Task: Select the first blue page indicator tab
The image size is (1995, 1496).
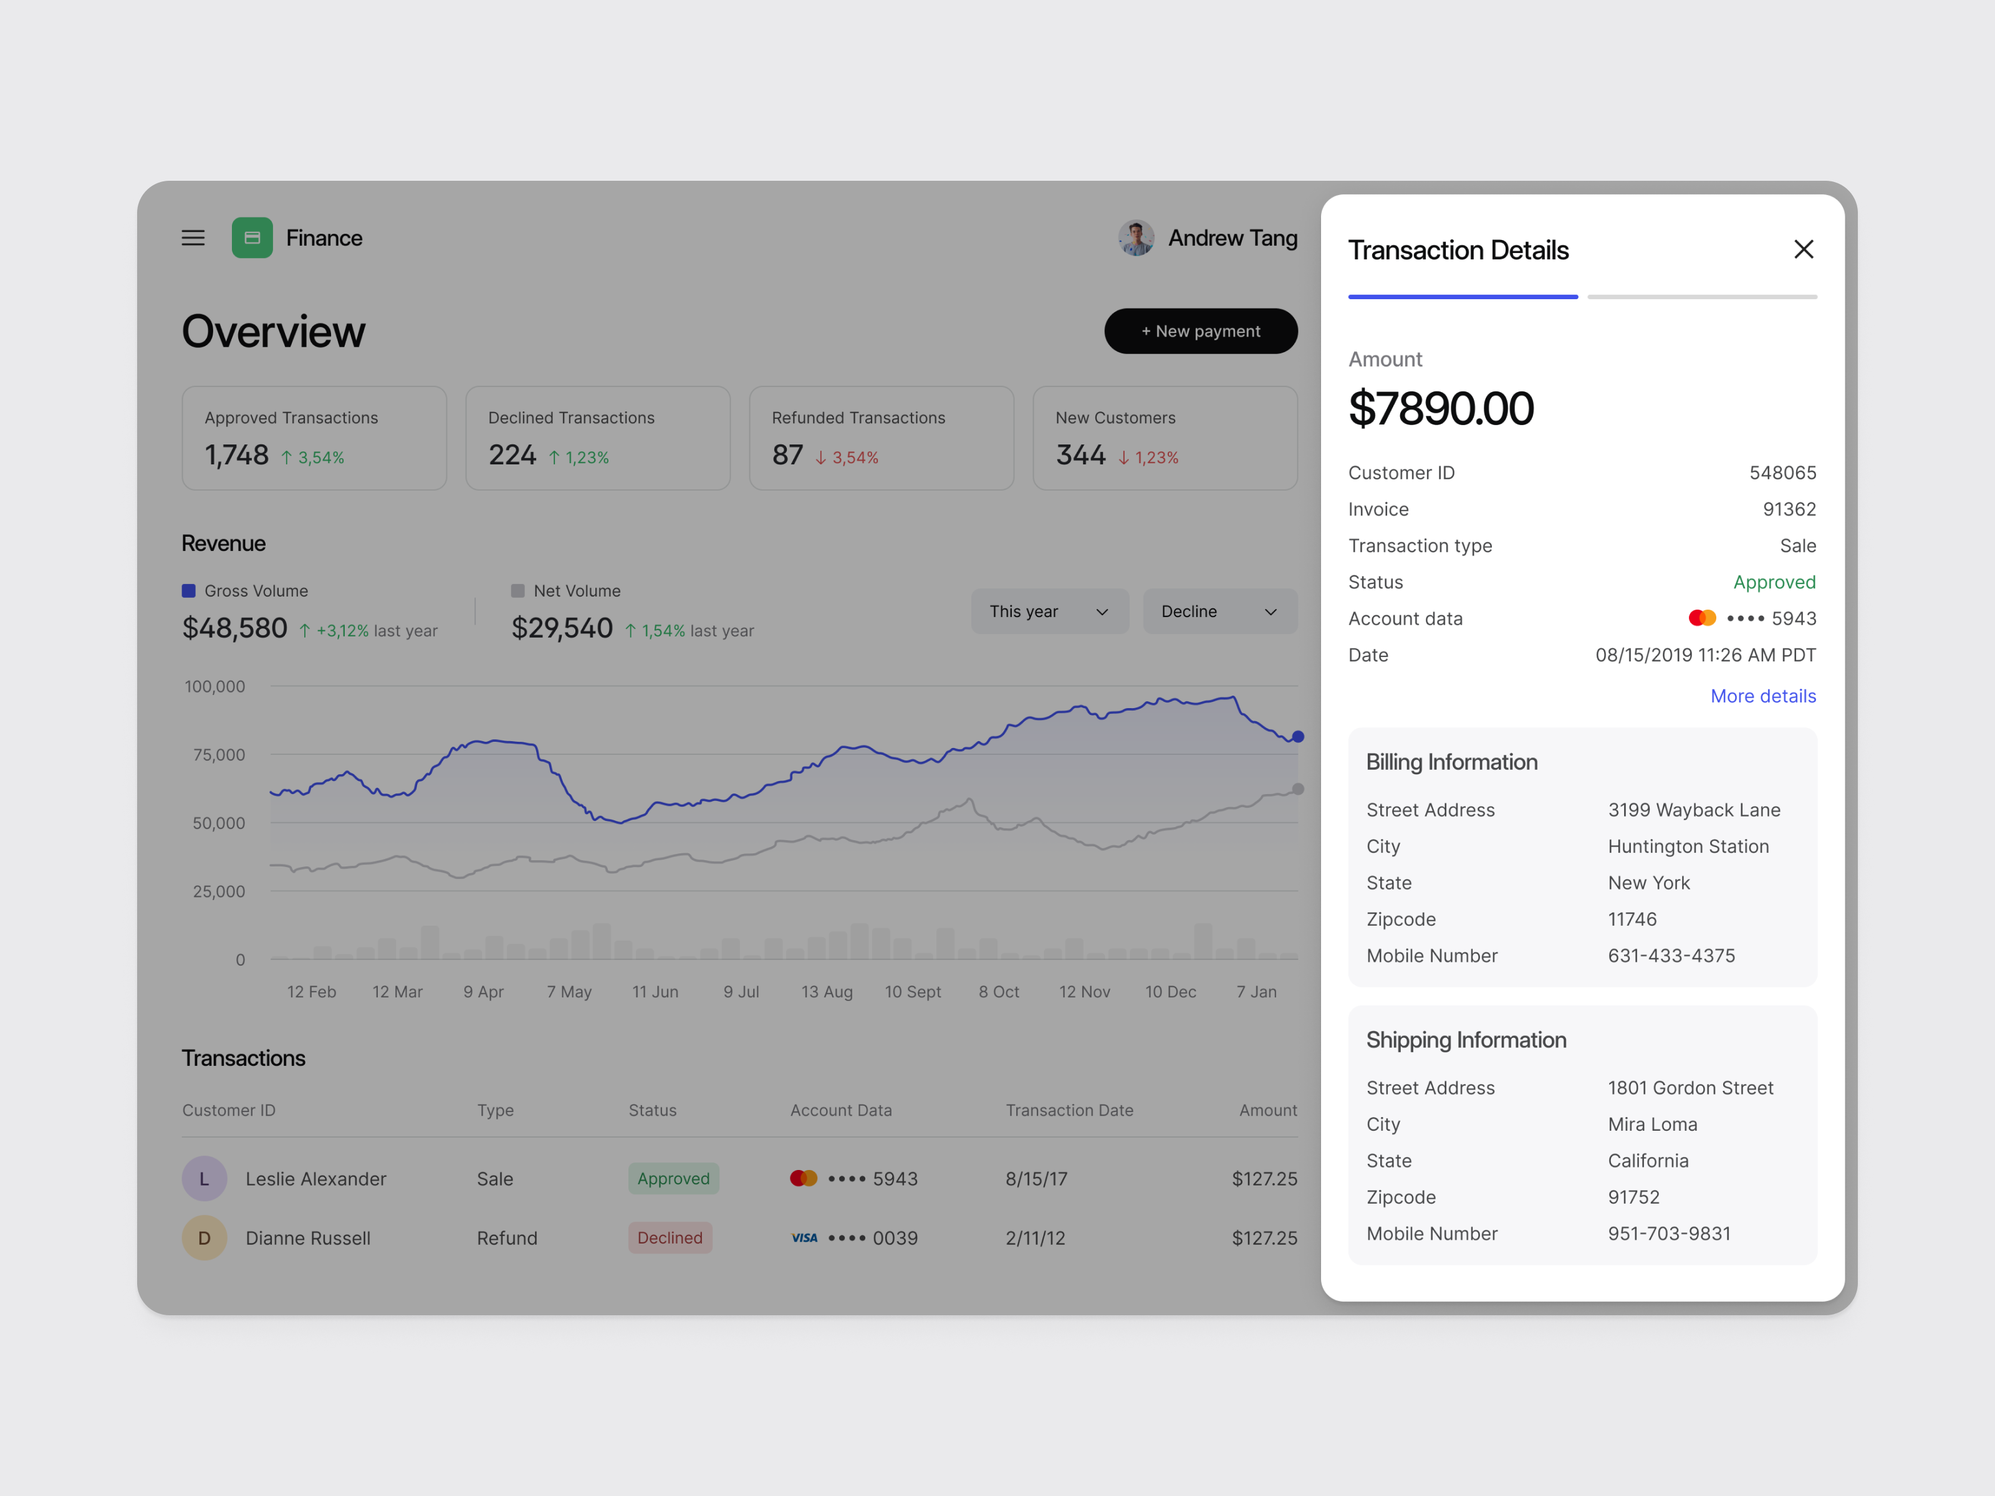Action: (x=1462, y=296)
